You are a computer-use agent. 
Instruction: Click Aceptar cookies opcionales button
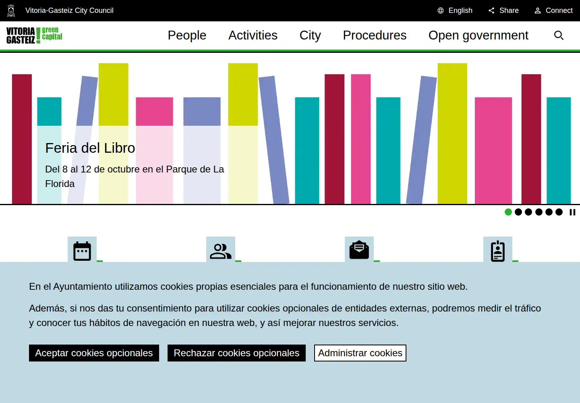(94, 353)
